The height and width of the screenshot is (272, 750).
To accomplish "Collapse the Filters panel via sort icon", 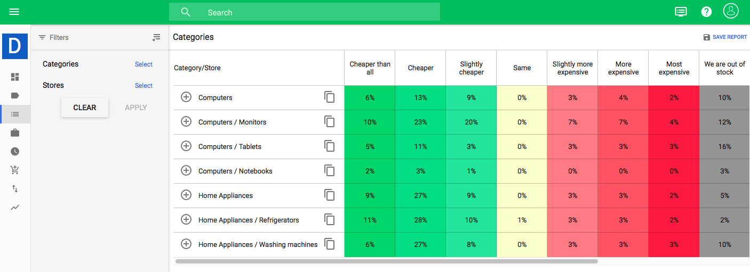I will click(x=156, y=37).
